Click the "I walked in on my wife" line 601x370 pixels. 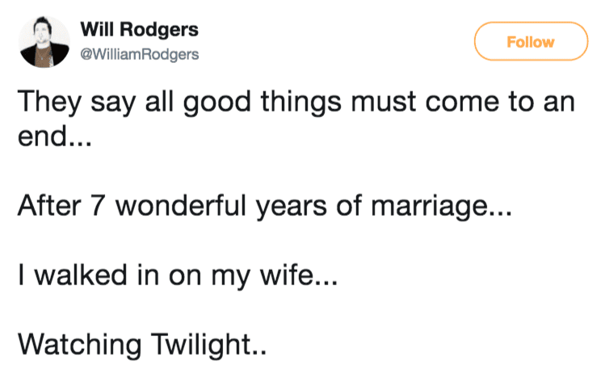pos(175,280)
